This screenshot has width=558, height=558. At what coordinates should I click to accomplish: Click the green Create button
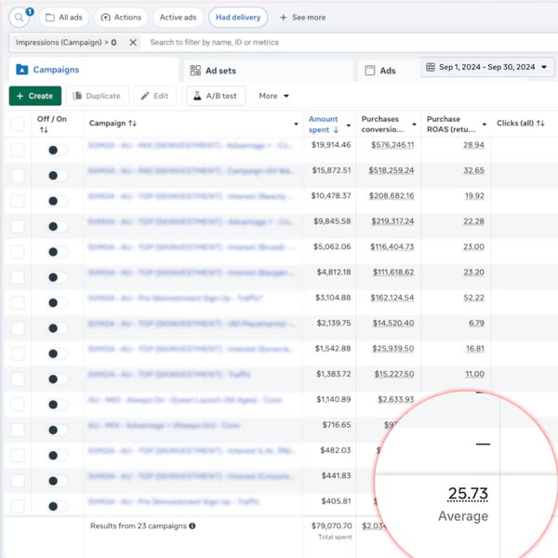[x=35, y=96]
